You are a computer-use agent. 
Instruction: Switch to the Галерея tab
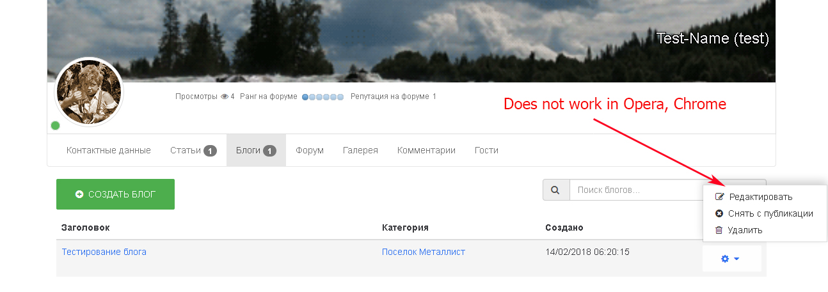click(360, 150)
